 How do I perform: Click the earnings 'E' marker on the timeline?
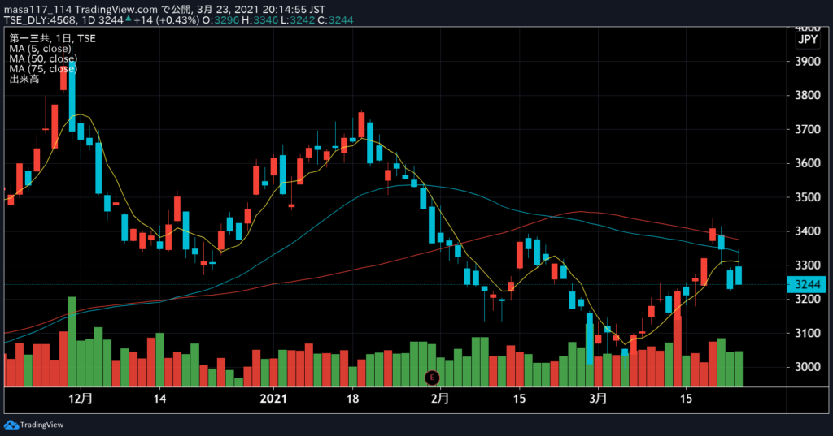pos(432,378)
